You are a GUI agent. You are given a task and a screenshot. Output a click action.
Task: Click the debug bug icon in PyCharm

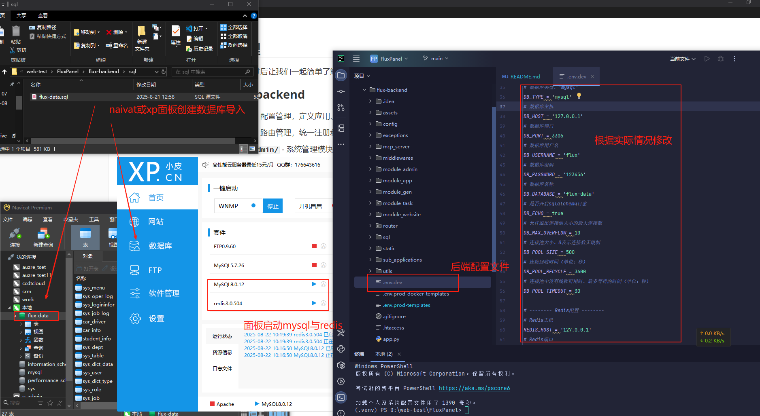tap(721, 59)
